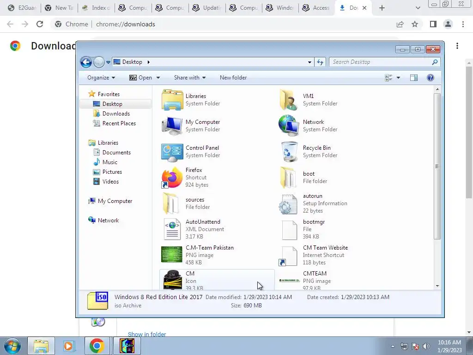Switch to the E2Guardian Chrome tab
This screenshot has width=473, height=355.
click(x=21, y=8)
